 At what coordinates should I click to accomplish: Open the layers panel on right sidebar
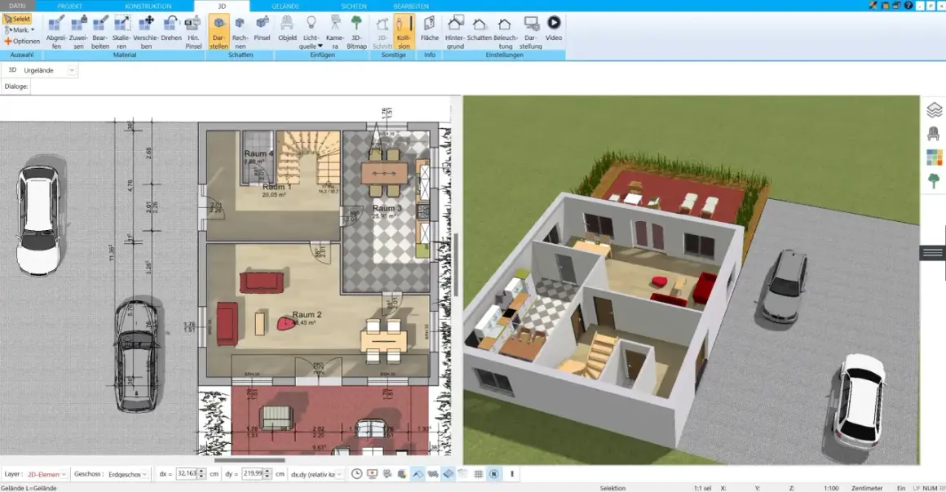tap(934, 110)
